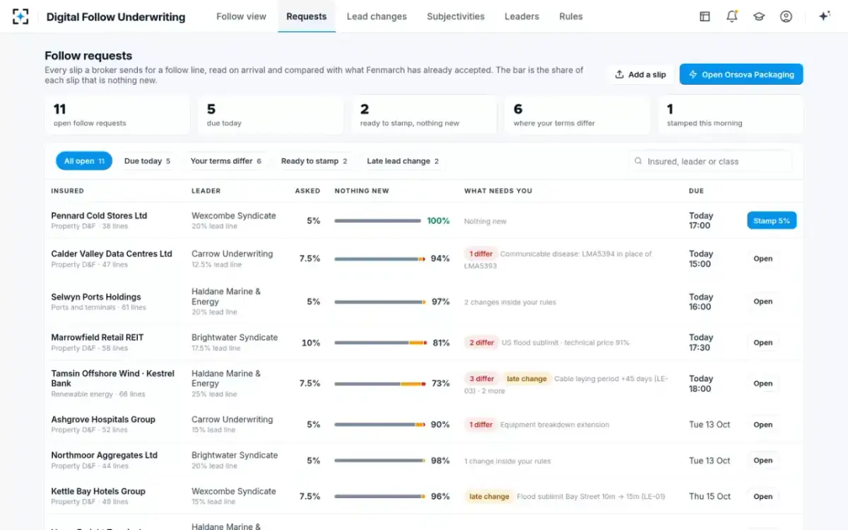Click the NOTHING NEW column header
Viewport: 848px width, 530px height.
pyautogui.click(x=362, y=191)
